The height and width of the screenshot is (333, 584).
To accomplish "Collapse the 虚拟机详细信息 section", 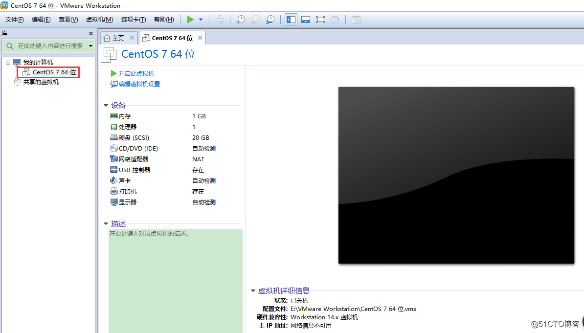I will [x=253, y=291].
